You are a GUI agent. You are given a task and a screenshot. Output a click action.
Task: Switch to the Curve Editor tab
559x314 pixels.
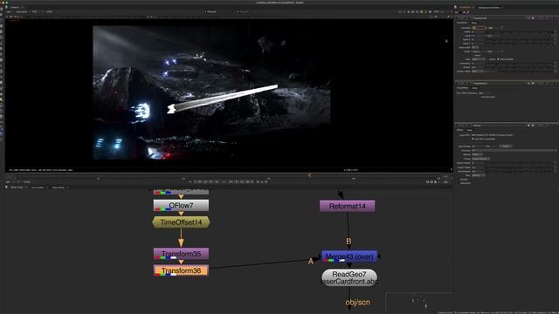[x=38, y=188]
